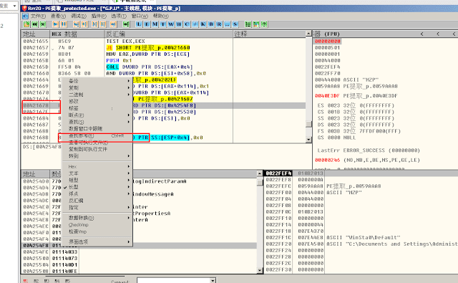Open Threads (T) toolbar icon
This screenshot has width=458, height=283.
coord(163,24)
